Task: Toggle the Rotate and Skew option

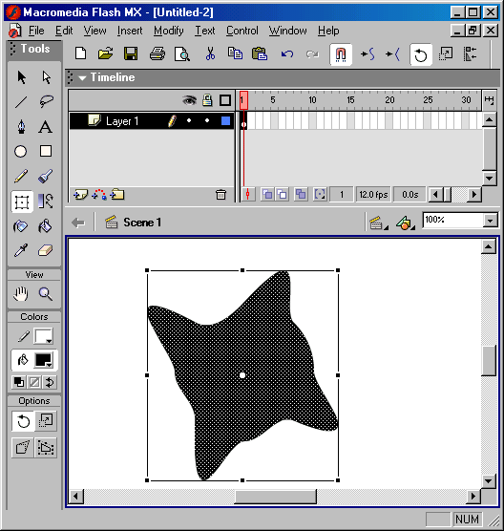Action: pyautogui.click(x=23, y=421)
